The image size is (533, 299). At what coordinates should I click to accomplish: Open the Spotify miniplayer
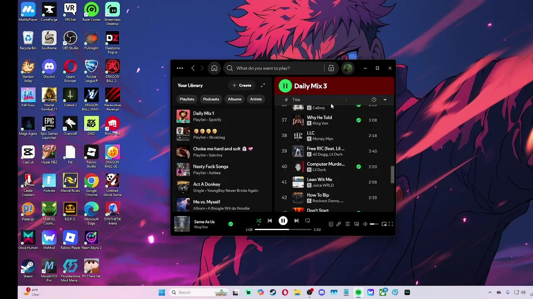pos(384,224)
